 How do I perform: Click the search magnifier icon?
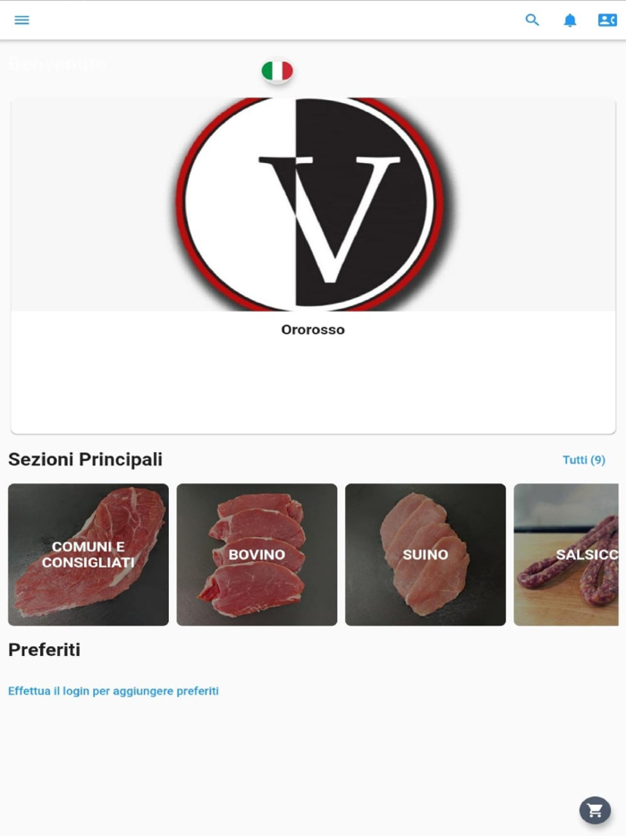(532, 21)
